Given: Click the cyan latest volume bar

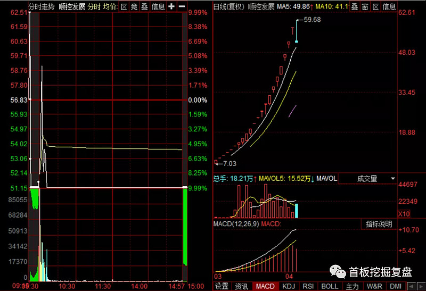Looking at the screenshot, I should point(297,211).
